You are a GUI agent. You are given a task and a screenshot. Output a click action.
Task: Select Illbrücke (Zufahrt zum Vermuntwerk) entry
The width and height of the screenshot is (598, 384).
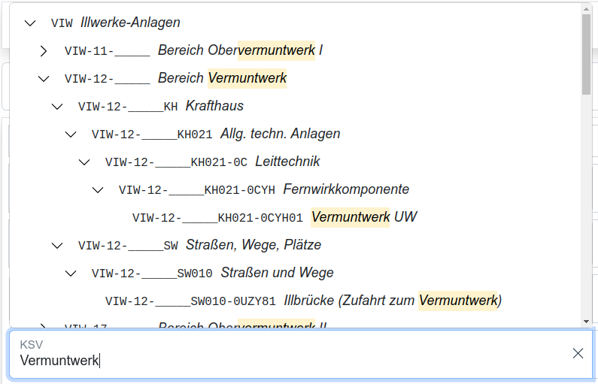393,301
